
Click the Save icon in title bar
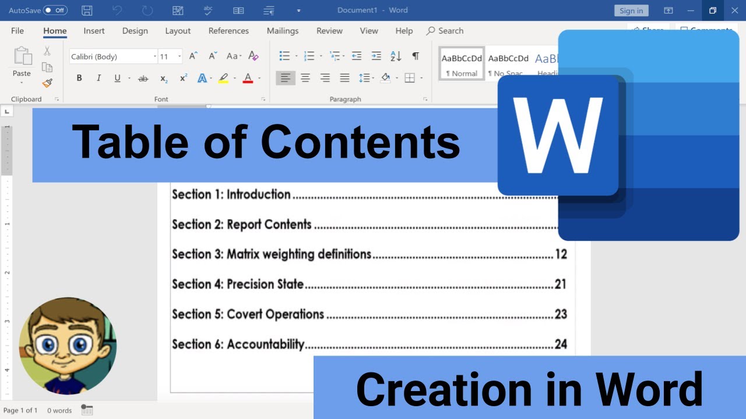coord(87,10)
